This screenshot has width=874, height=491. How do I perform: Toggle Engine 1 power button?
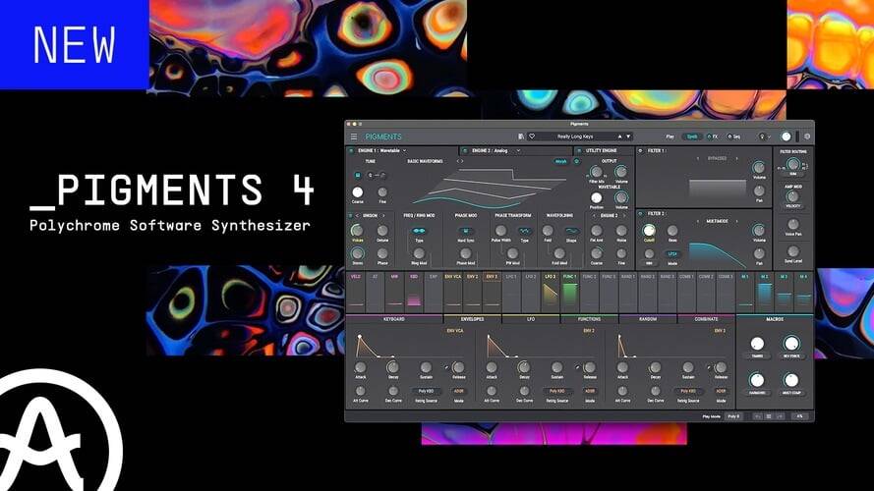tap(351, 151)
